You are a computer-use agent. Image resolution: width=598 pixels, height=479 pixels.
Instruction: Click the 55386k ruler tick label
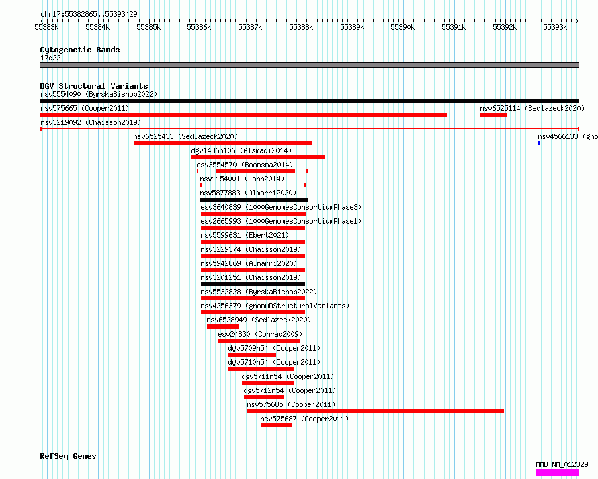pyautogui.click(x=199, y=27)
